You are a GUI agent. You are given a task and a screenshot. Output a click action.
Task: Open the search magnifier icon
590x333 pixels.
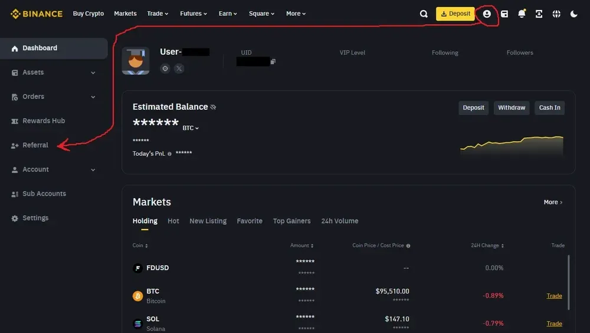coord(424,14)
